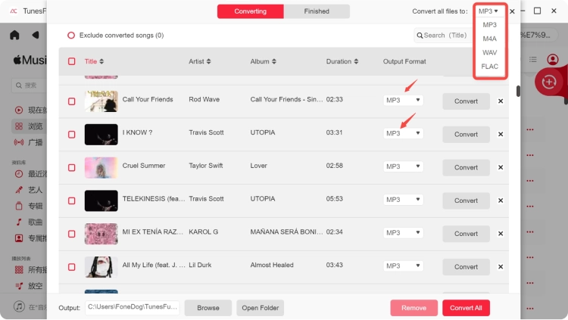Image resolution: width=568 pixels, height=320 pixels.
Task: Remove I KNOW ? row with X
Action: 501,135
